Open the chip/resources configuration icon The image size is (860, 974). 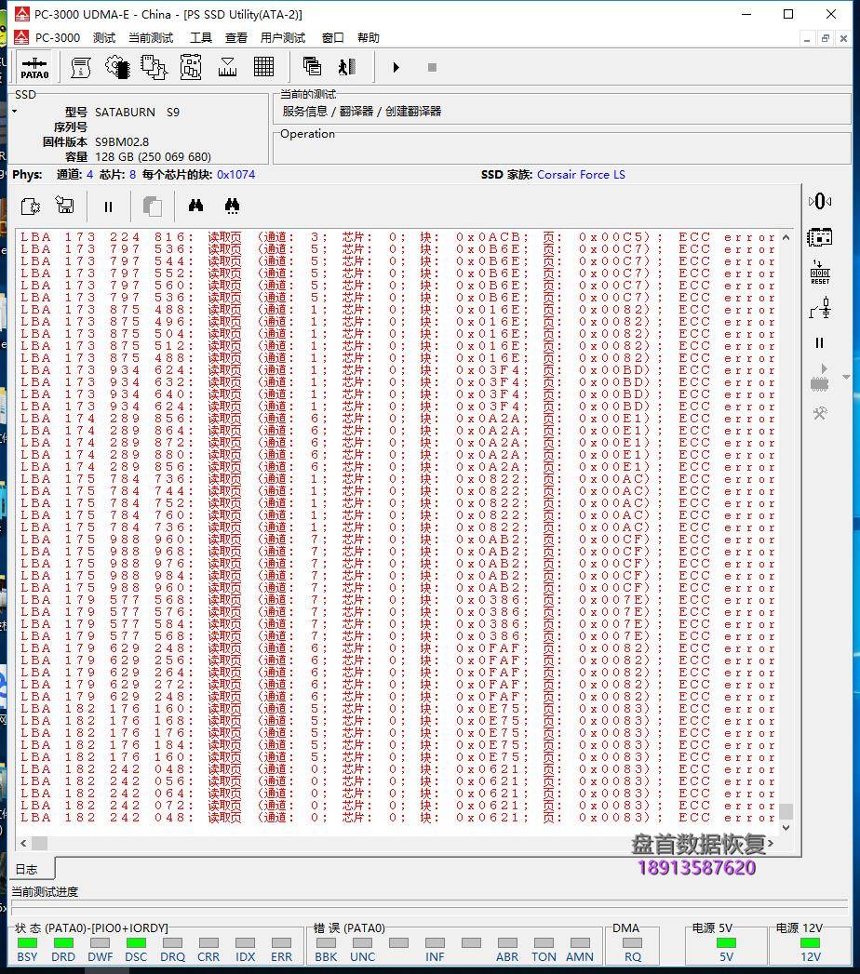[x=115, y=67]
